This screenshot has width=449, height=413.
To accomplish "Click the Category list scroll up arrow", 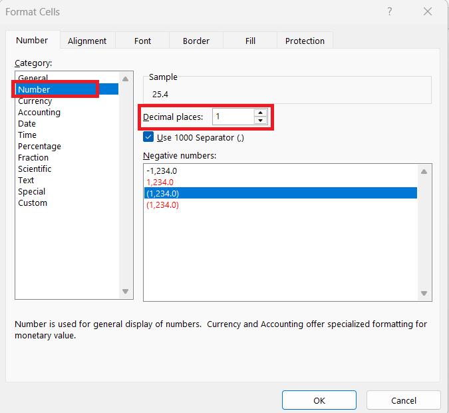I will pos(126,79).
